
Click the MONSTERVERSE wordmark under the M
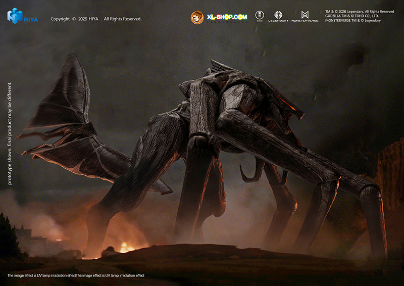pos(305,21)
